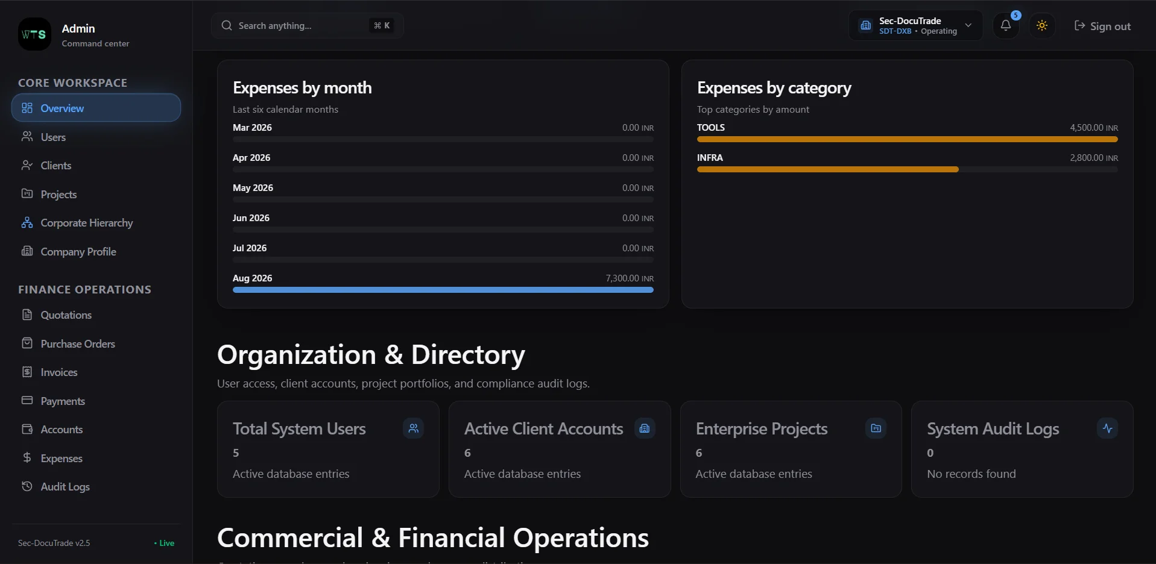Click the Audit Logs history icon

pyautogui.click(x=27, y=486)
